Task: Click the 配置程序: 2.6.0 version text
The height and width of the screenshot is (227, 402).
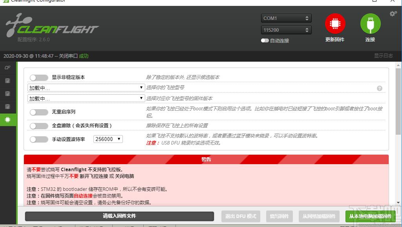Action: pos(33,40)
